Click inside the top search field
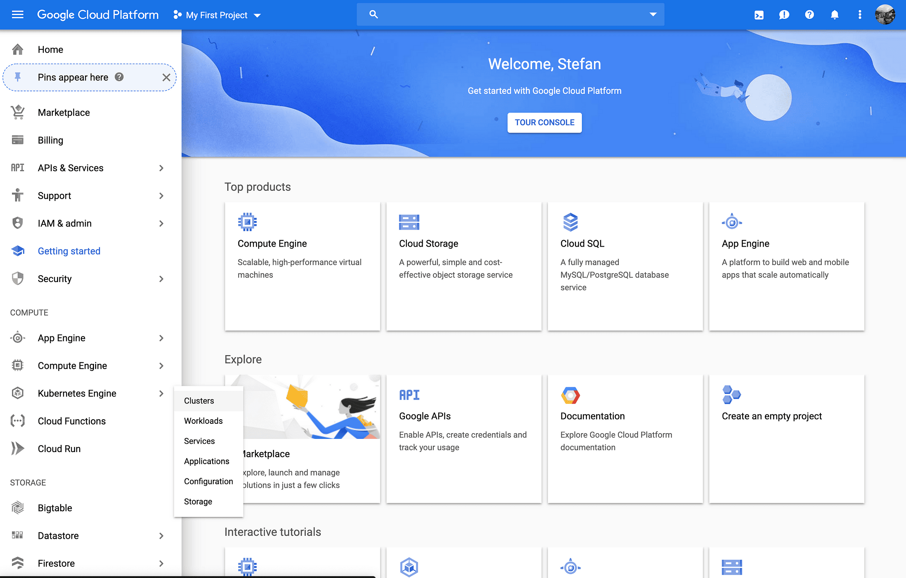 coord(510,15)
